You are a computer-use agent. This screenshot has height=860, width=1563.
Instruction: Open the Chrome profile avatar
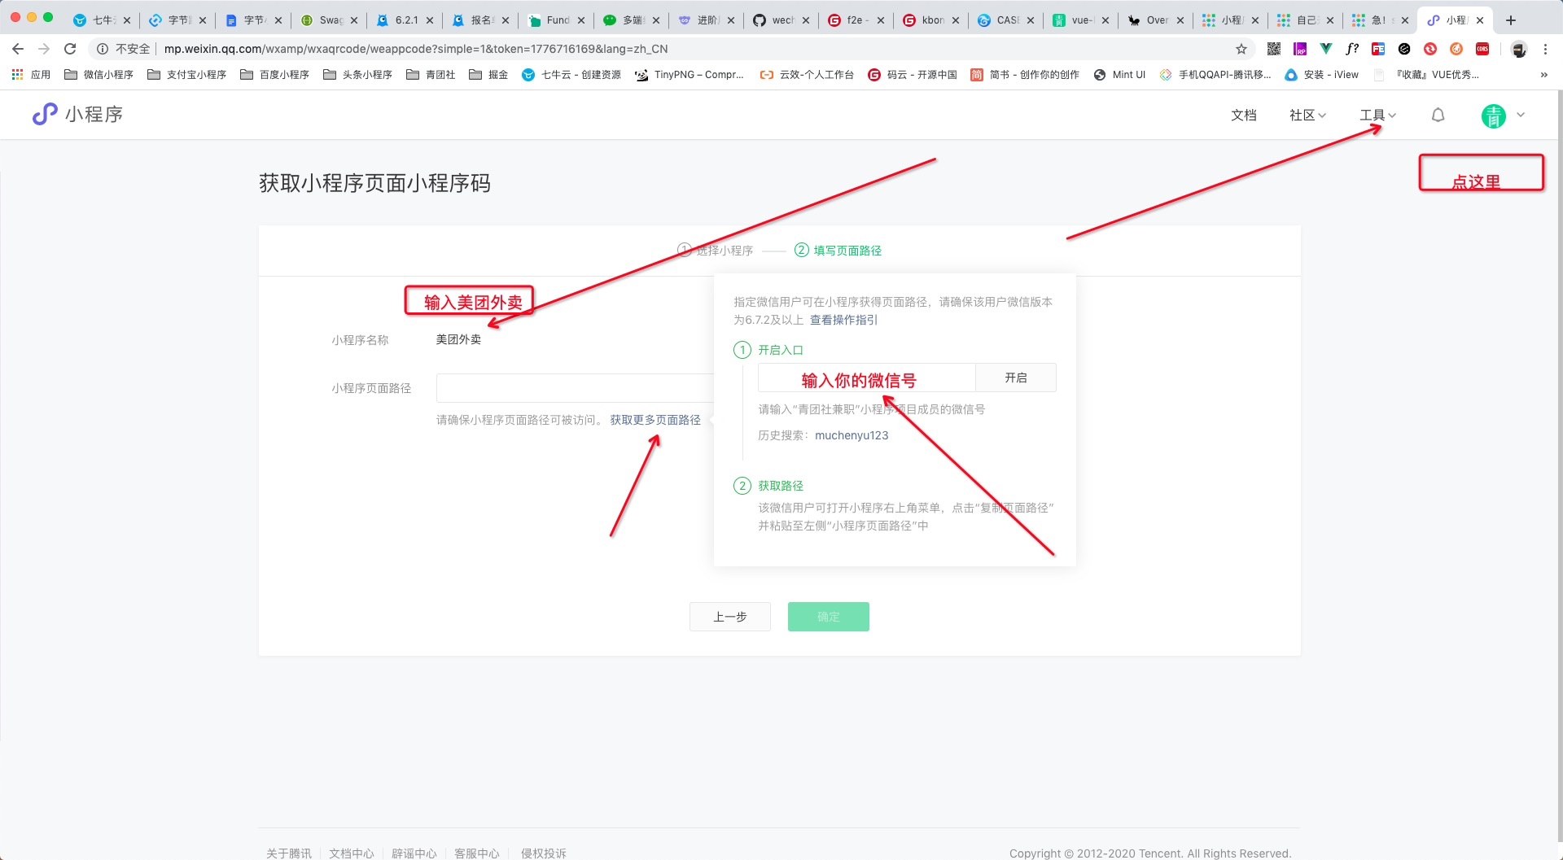pyautogui.click(x=1519, y=49)
